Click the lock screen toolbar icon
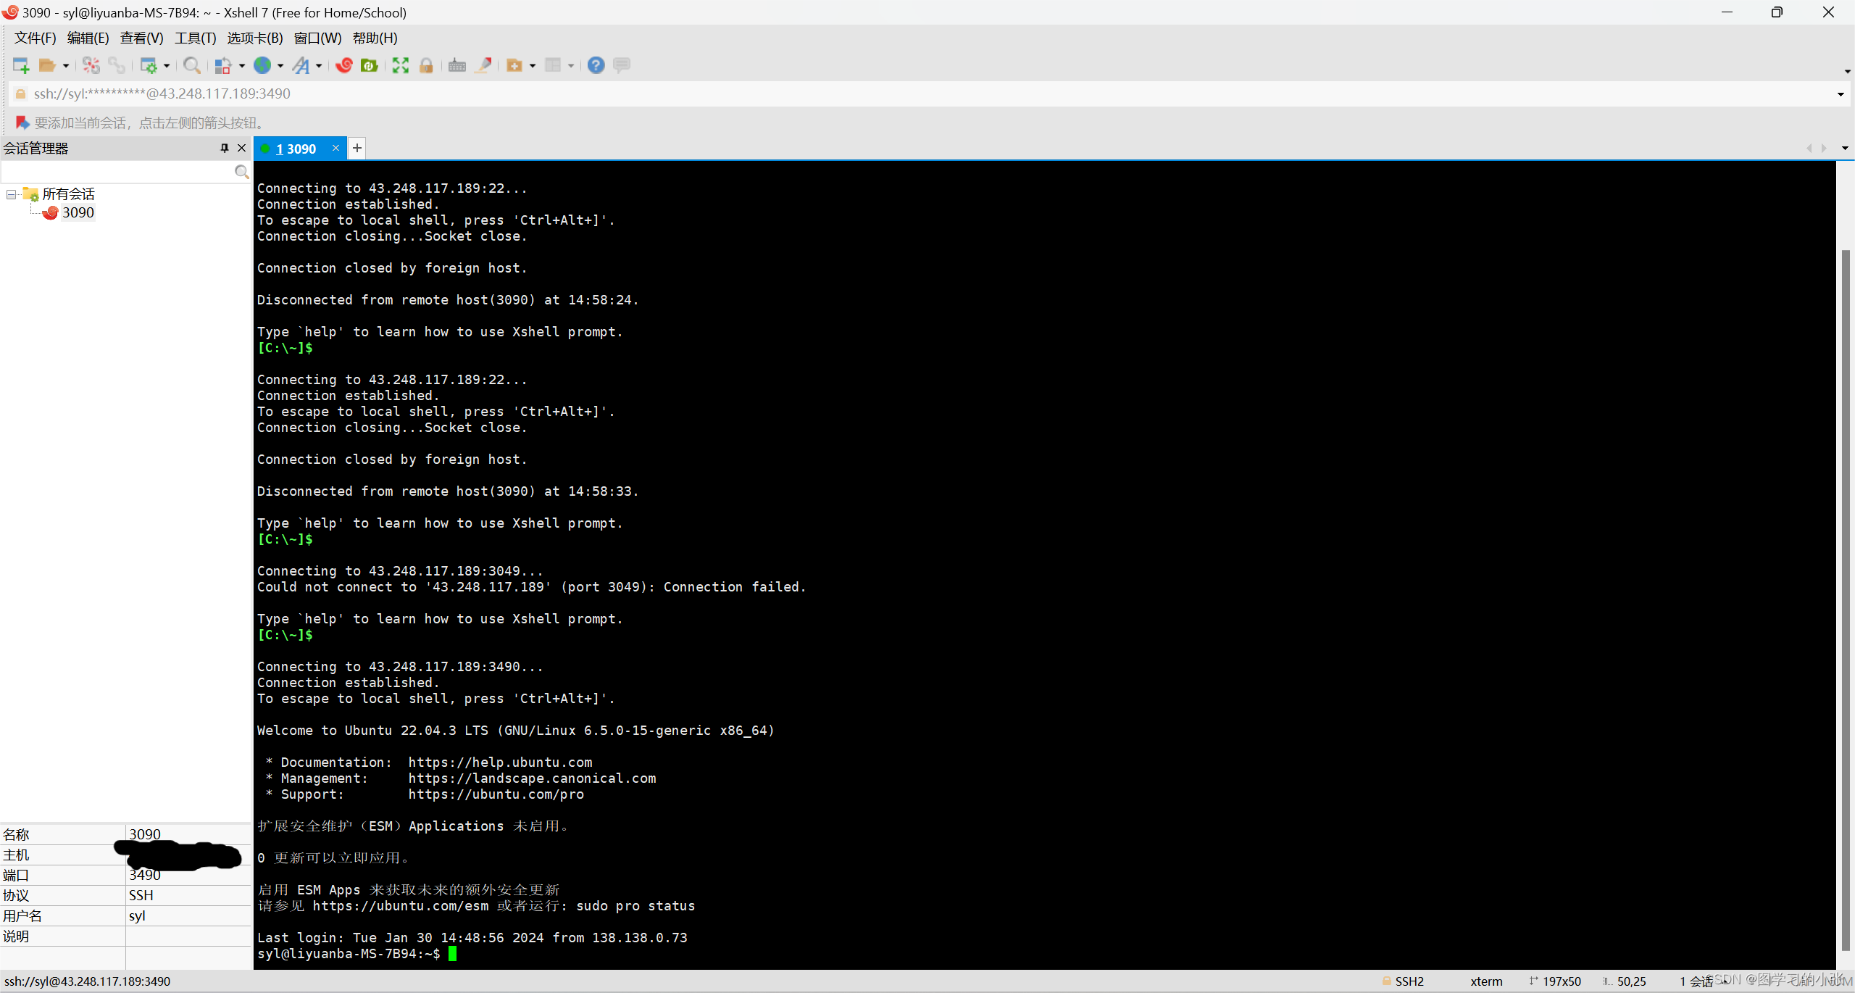Image resolution: width=1855 pixels, height=993 pixels. (426, 65)
